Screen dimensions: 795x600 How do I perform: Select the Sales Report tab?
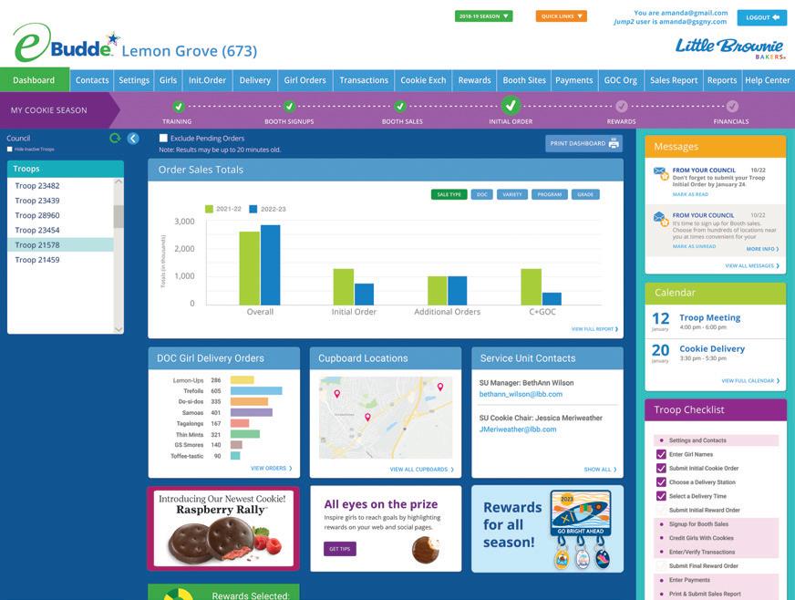tap(674, 80)
